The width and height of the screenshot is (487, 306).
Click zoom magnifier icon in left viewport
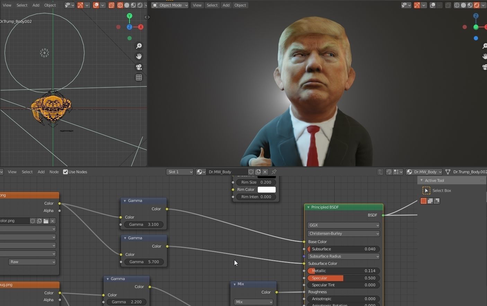(x=139, y=46)
